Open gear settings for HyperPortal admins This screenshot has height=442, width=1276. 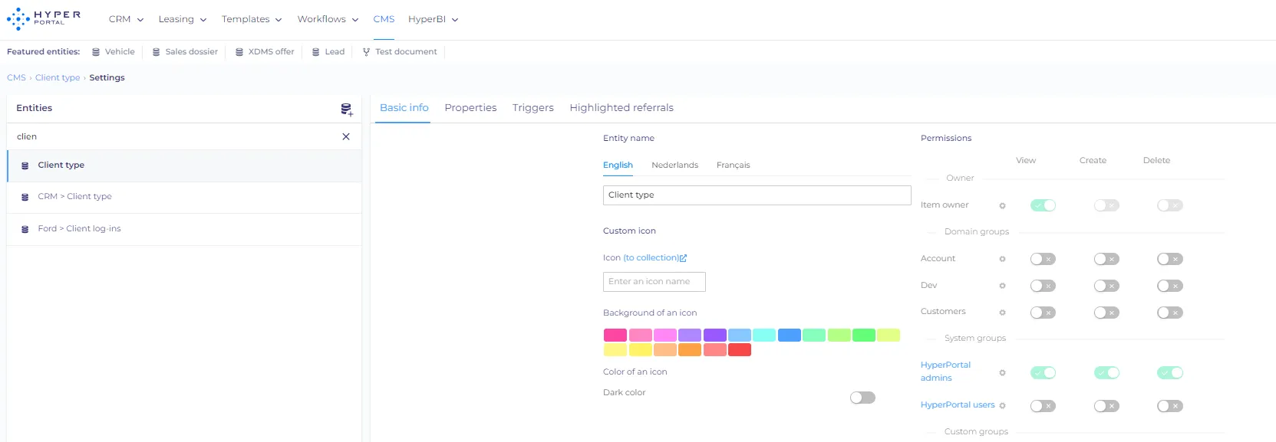(1002, 373)
